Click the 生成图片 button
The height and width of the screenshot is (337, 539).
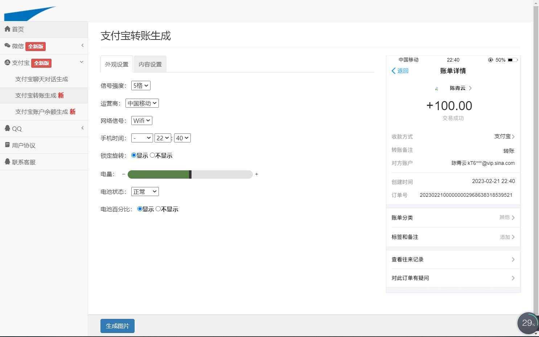[117, 326]
